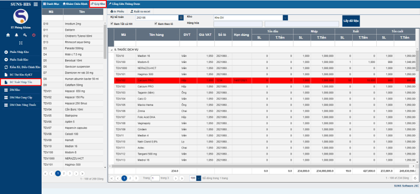
Task: Select Phiếu Nhập Kho in sidebar menu
Action: [19, 52]
